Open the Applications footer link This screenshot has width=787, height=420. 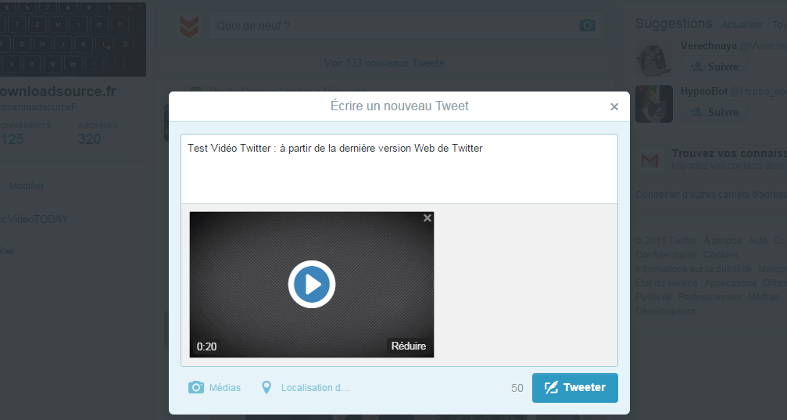730,283
